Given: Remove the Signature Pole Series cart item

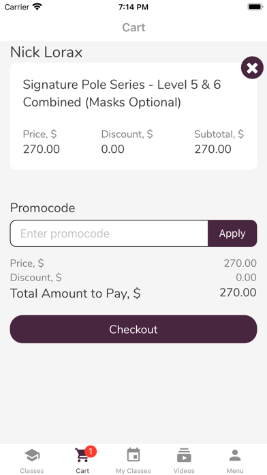Looking at the screenshot, I should pyautogui.click(x=252, y=68).
